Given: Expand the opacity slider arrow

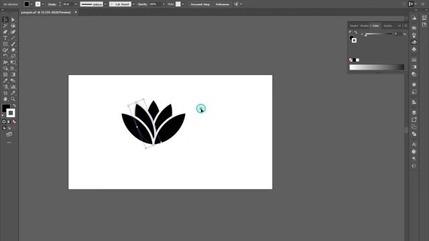Looking at the screenshot, I should [x=164, y=4].
